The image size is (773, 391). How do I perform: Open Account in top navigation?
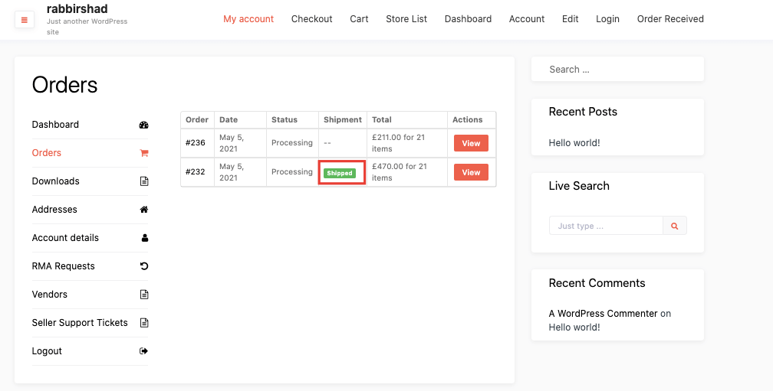[527, 19]
